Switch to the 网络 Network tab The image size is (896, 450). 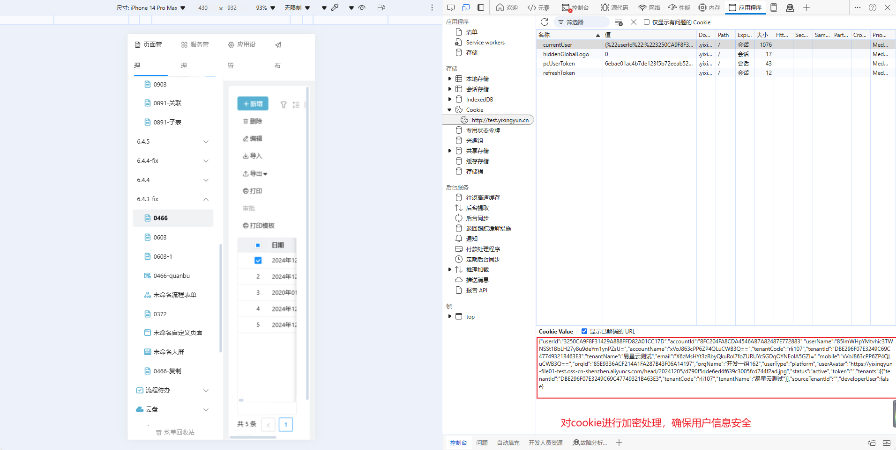(649, 7)
